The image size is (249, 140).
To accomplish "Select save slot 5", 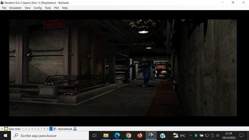I will point(35,129).
